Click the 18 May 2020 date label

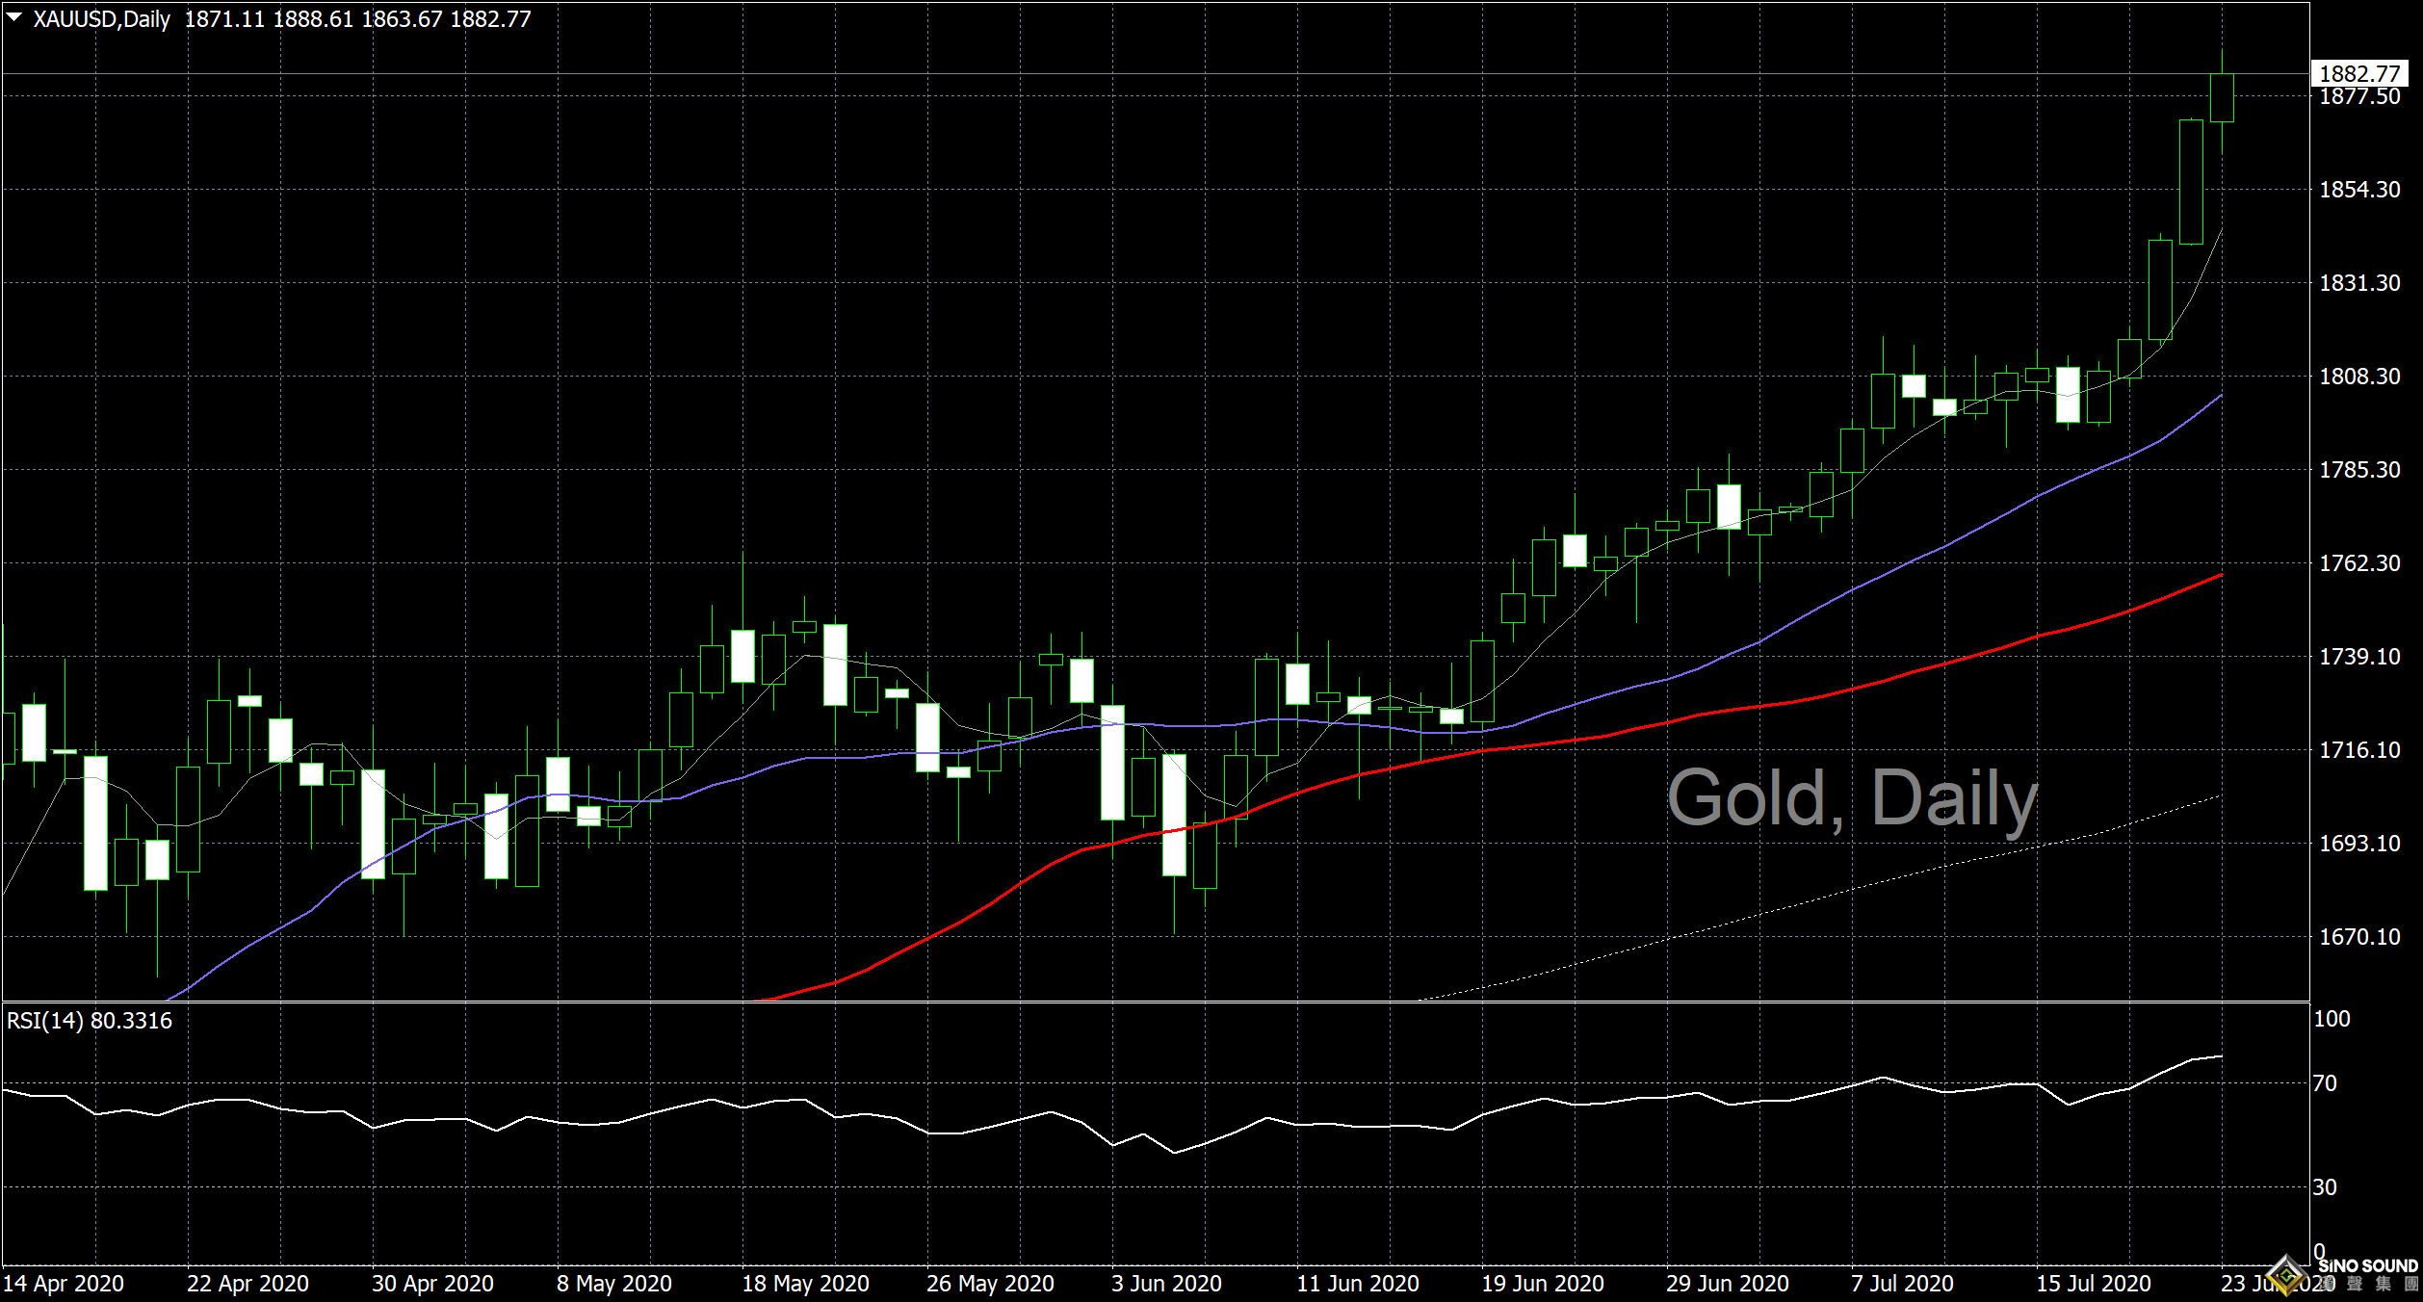[x=805, y=1284]
